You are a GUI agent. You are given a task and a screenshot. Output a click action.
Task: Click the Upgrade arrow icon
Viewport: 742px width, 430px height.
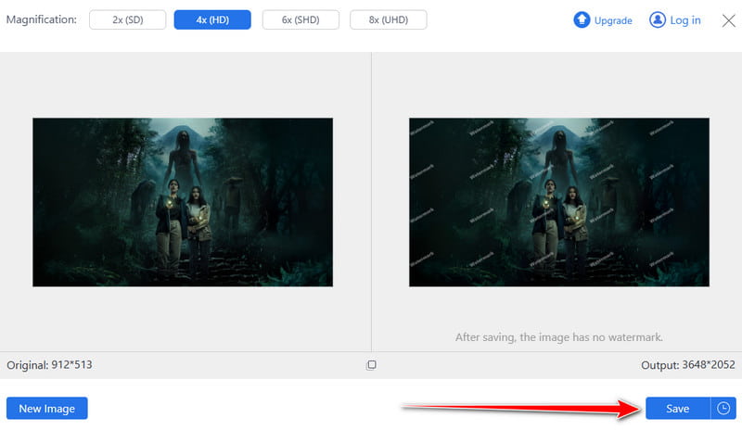coord(582,19)
